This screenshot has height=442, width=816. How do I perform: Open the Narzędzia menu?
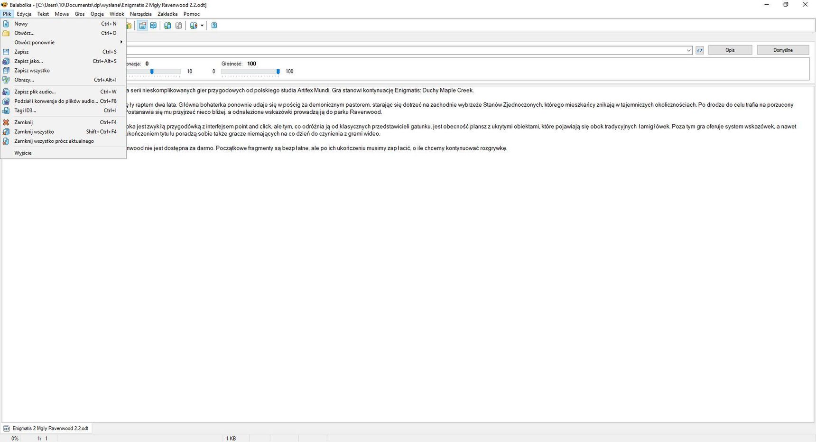[x=141, y=14]
